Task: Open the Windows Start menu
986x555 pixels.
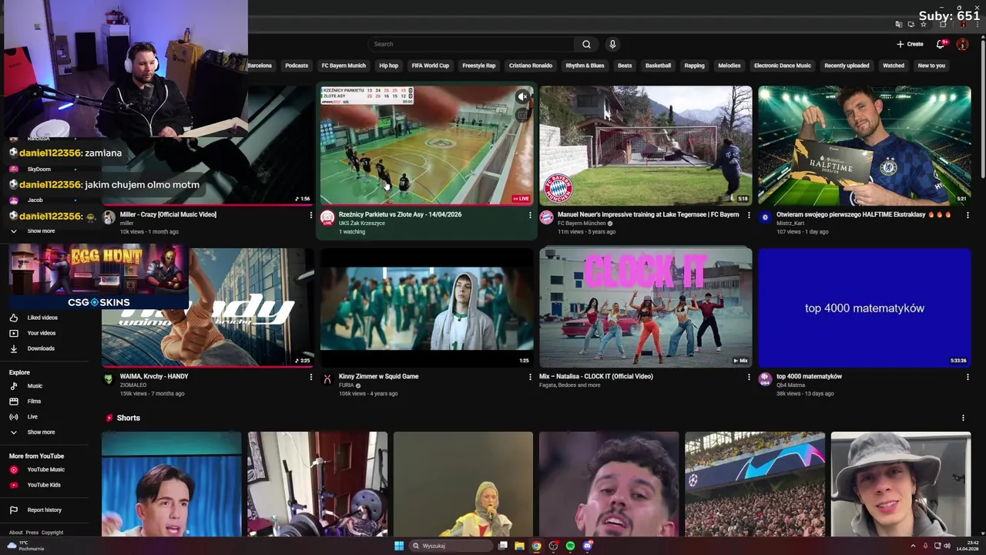Action: 399,546
